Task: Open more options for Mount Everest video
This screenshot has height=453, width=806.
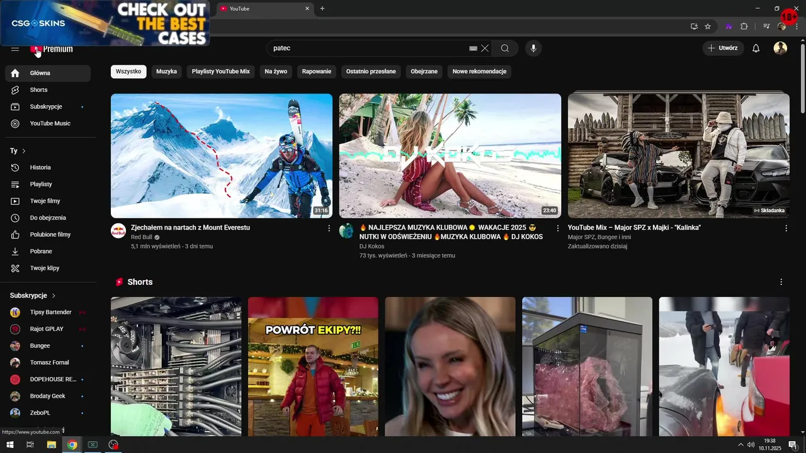Action: [x=329, y=228]
